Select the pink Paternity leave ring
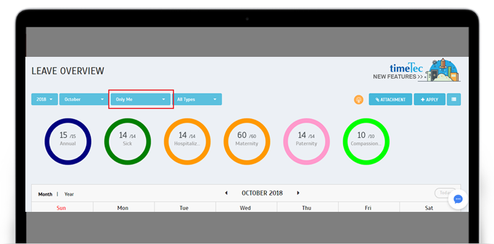The width and height of the screenshot is (494, 244). click(306, 141)
